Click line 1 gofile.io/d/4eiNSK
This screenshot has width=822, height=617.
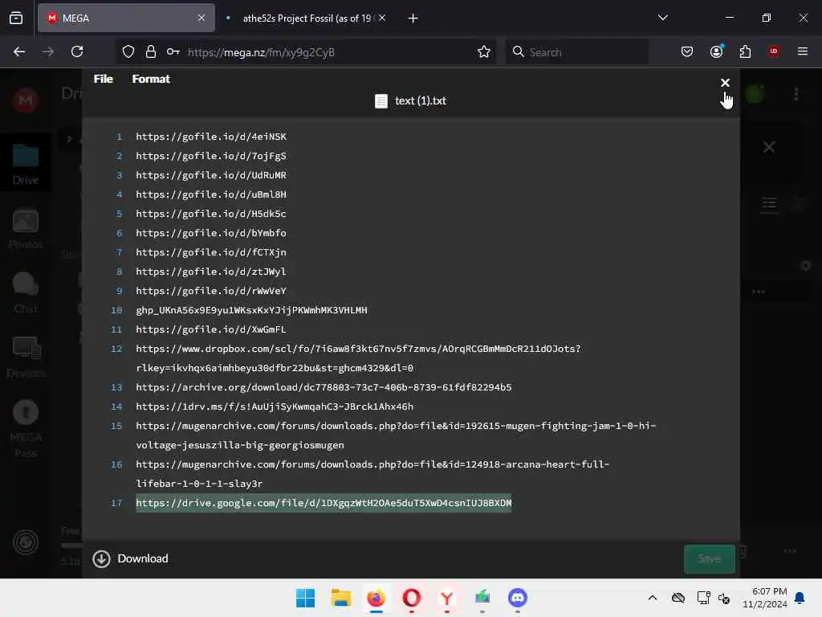(211, 137)
